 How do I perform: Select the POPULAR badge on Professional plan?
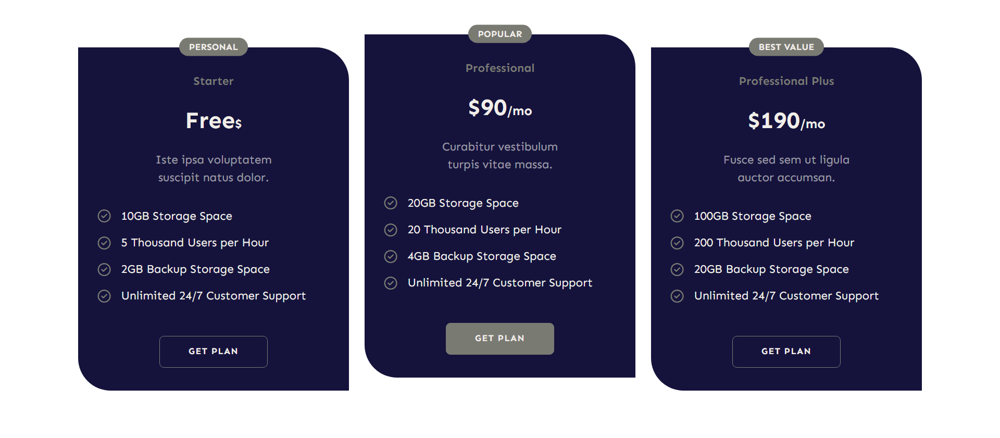[x=499, y=33]
